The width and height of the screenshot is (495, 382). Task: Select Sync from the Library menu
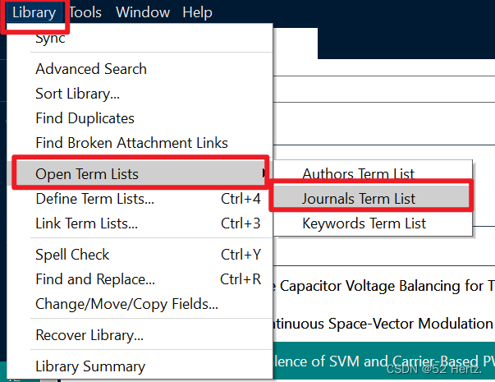click(140, 39)
